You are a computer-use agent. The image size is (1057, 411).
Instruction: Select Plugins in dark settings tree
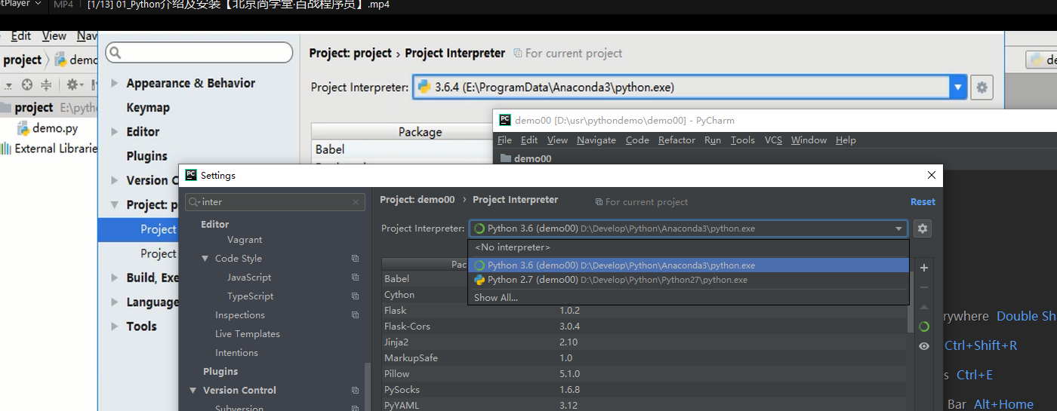(x=220, y=372)
